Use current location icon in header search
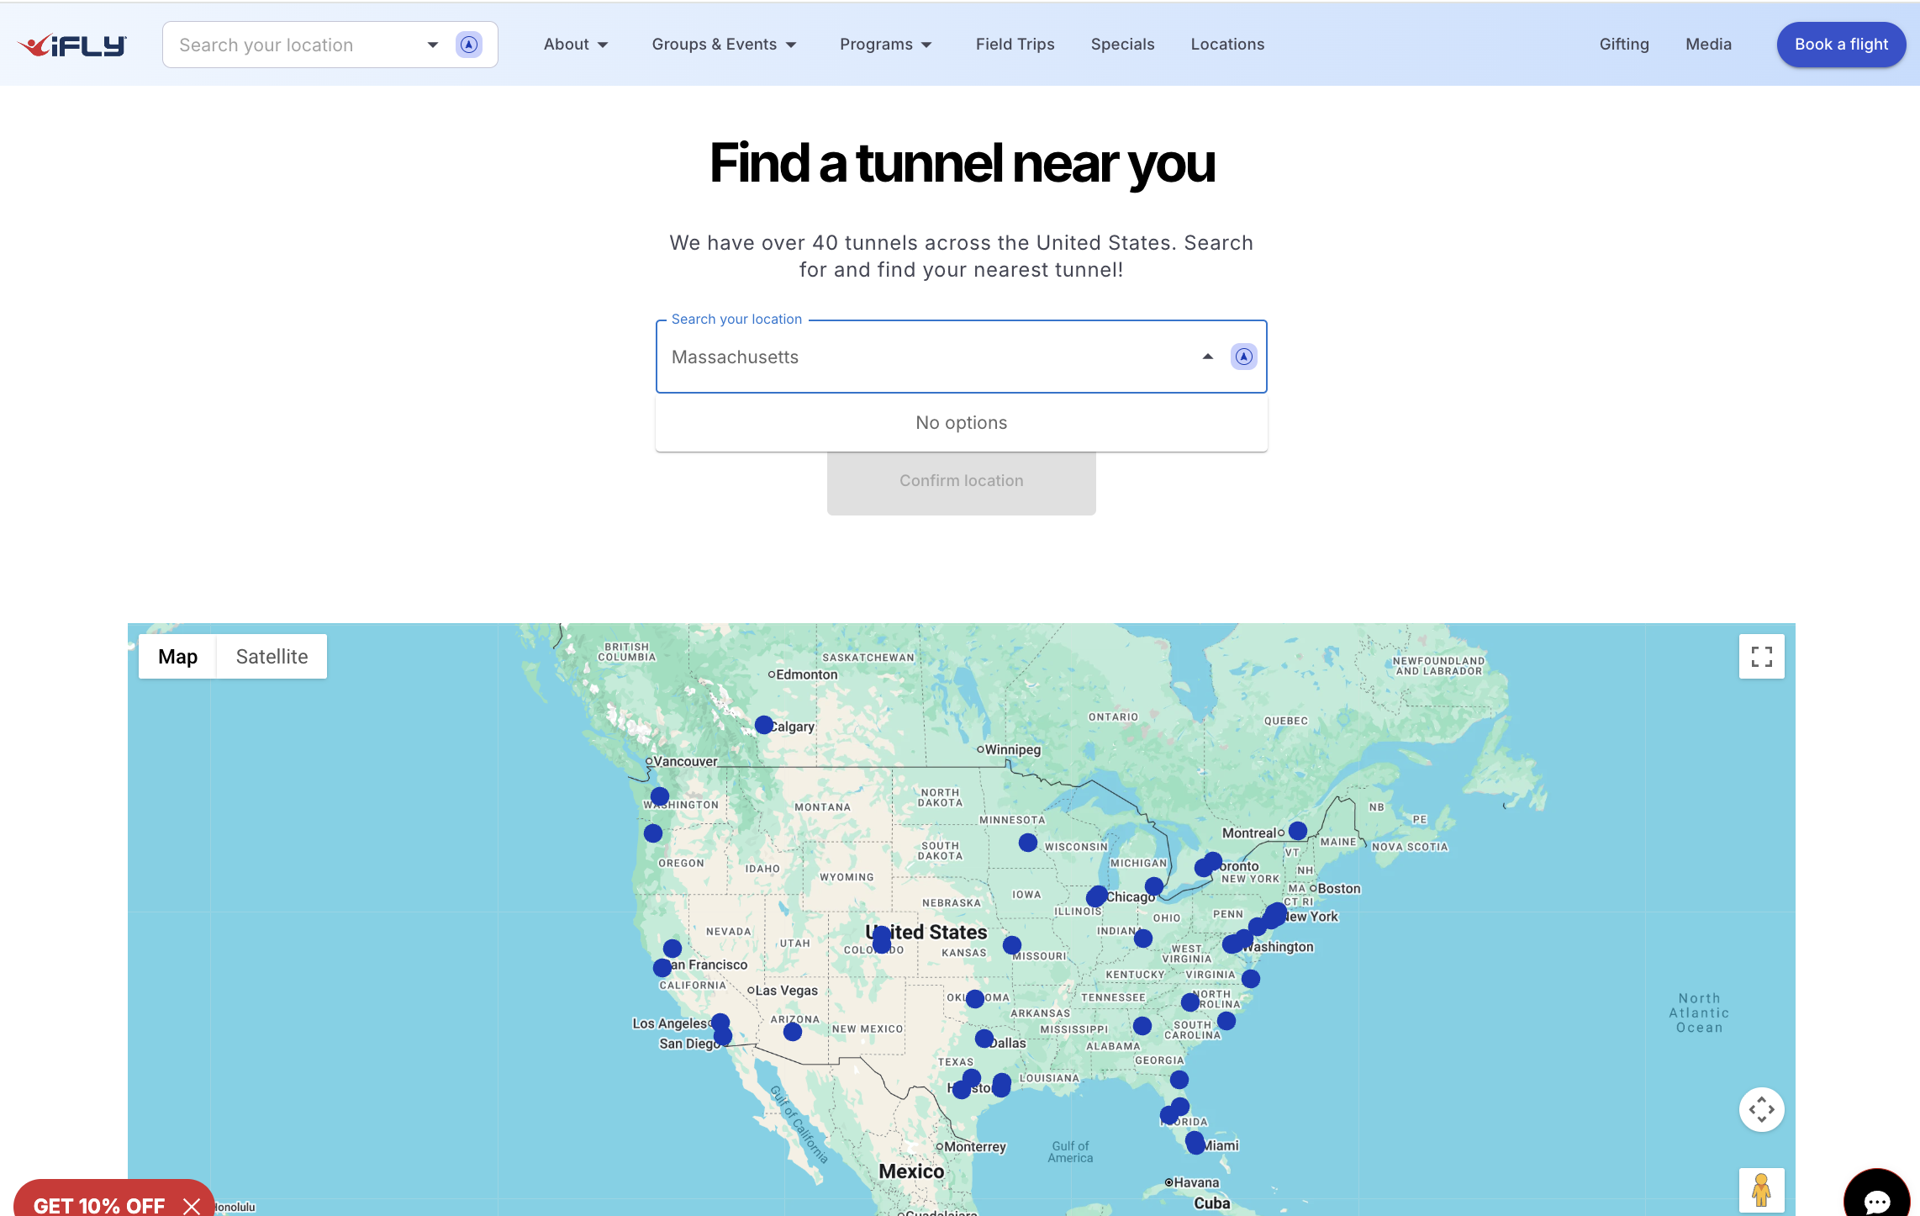Screen dimensions: 1920x1216 tap(469, 45)
